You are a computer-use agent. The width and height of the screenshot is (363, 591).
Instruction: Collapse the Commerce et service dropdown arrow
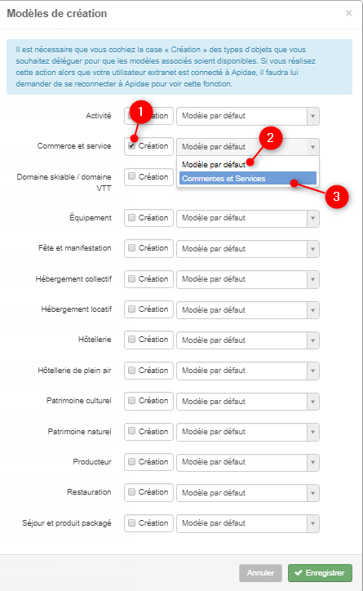point(313,147)
